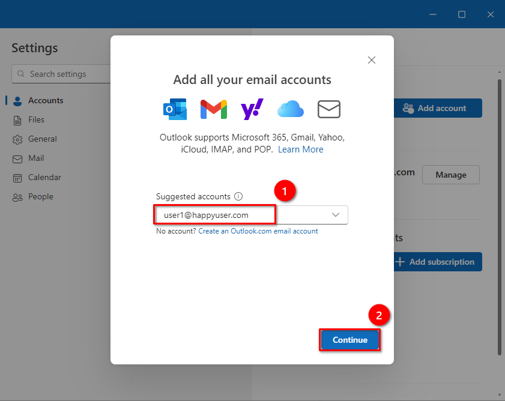Viewport: 505px width, 401px height.
Task: Close the Outlook window
Action: [491, 14]
